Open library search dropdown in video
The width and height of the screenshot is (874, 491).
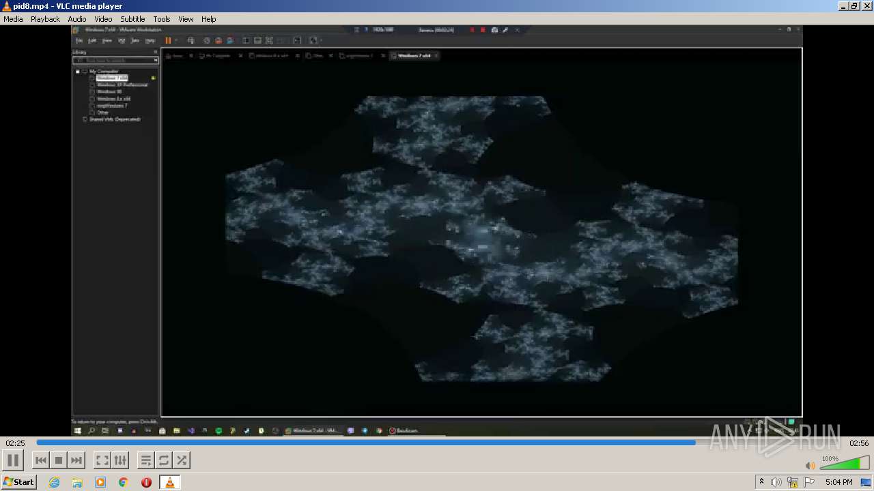point(156,61)
